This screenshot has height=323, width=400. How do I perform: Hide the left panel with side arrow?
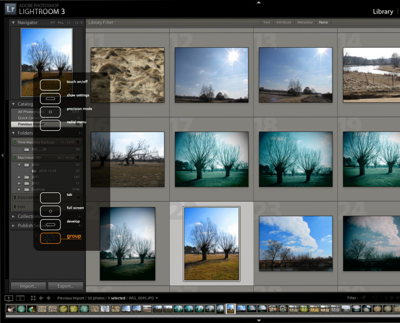[x=2, y=155]
